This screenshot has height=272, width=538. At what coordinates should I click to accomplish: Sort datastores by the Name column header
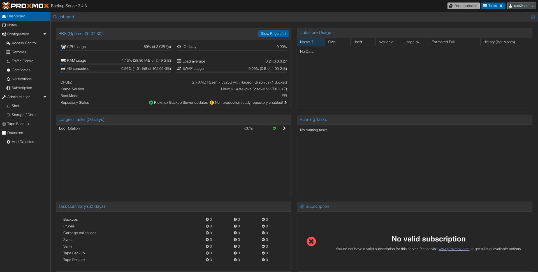(305, 42)
